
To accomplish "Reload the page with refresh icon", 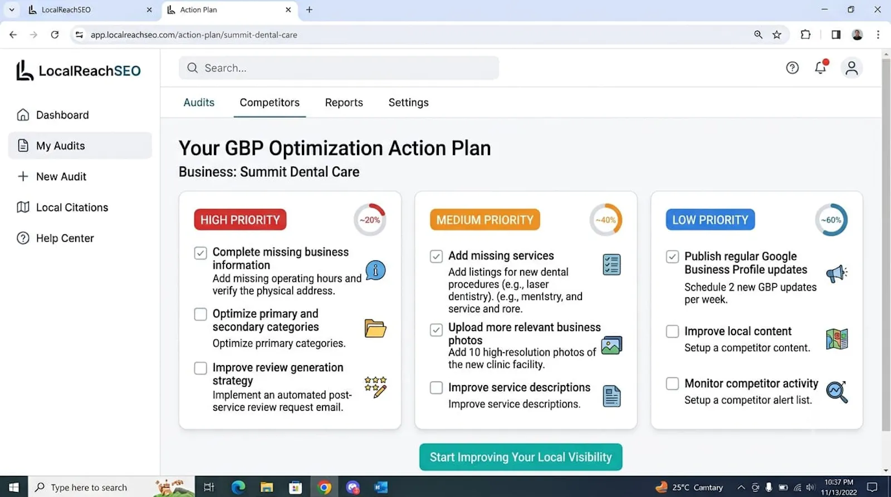I will pos(55,35).
